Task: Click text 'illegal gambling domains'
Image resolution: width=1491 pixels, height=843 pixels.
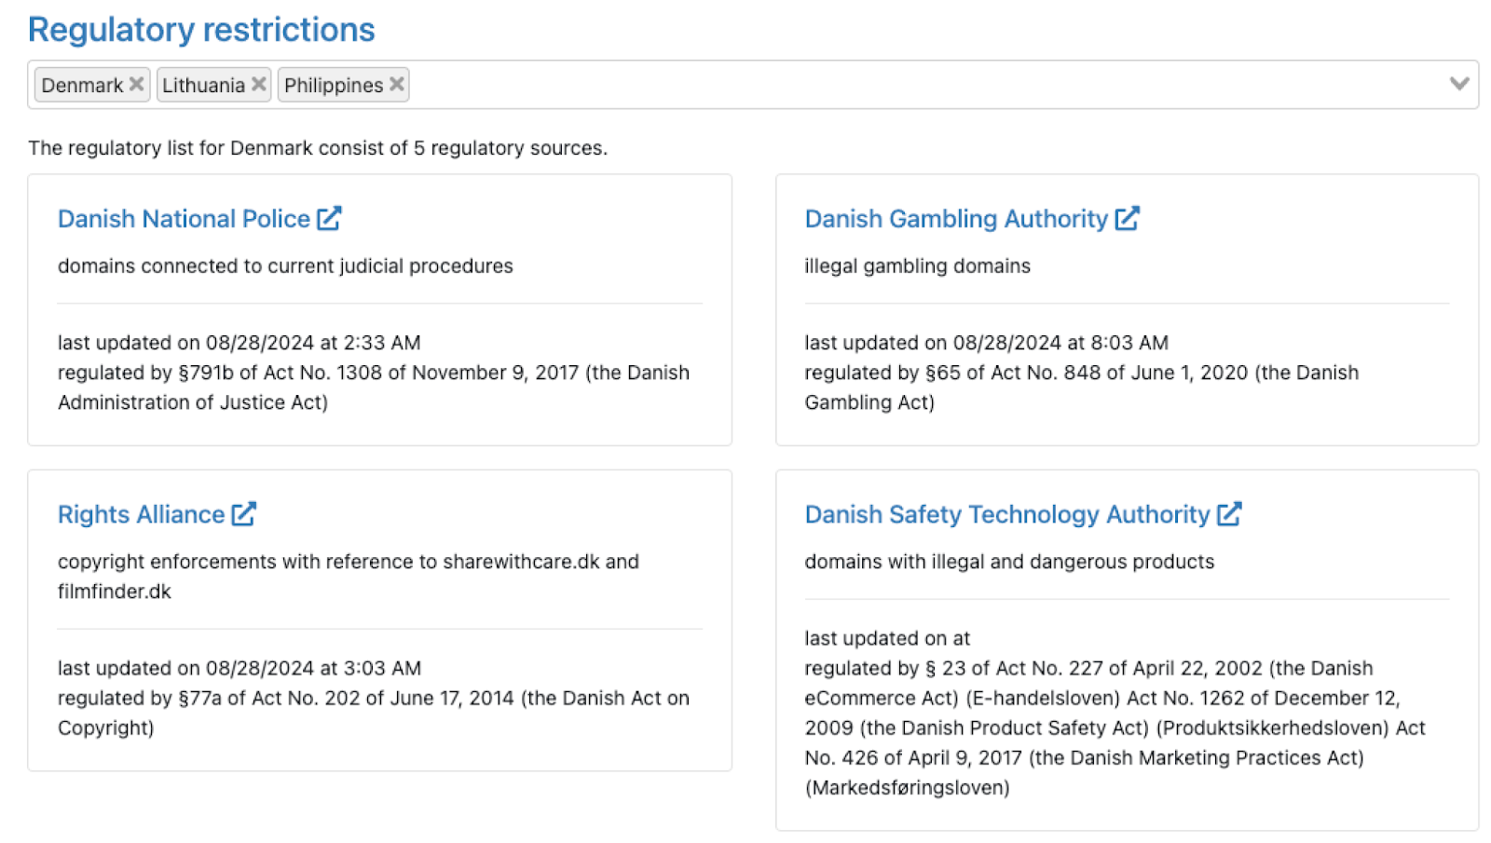Action: [x=918, y=266]
